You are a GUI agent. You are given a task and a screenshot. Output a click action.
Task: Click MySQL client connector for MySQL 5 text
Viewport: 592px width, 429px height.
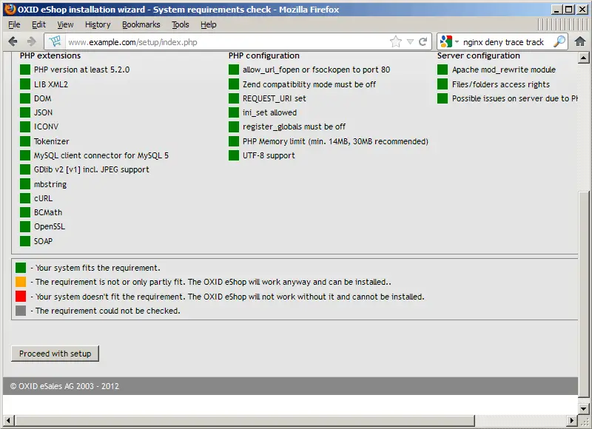[x=101, y=155]
